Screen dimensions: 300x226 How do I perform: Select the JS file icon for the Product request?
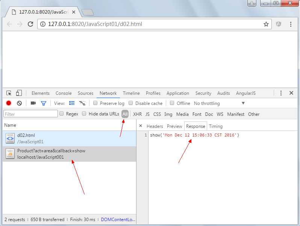pos(10,154)
